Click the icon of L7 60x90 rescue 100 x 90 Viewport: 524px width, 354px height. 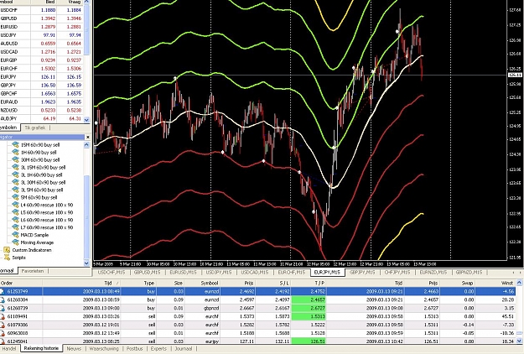[x=15, y=227]
